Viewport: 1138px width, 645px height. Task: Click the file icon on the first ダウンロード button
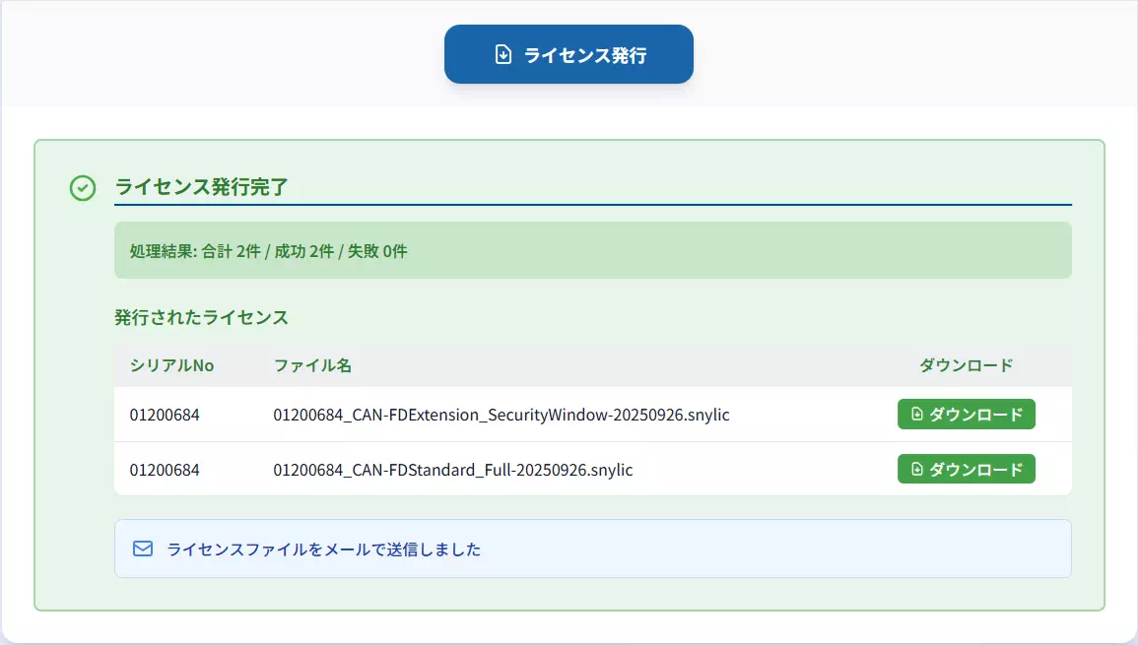[x=914, y=414]
